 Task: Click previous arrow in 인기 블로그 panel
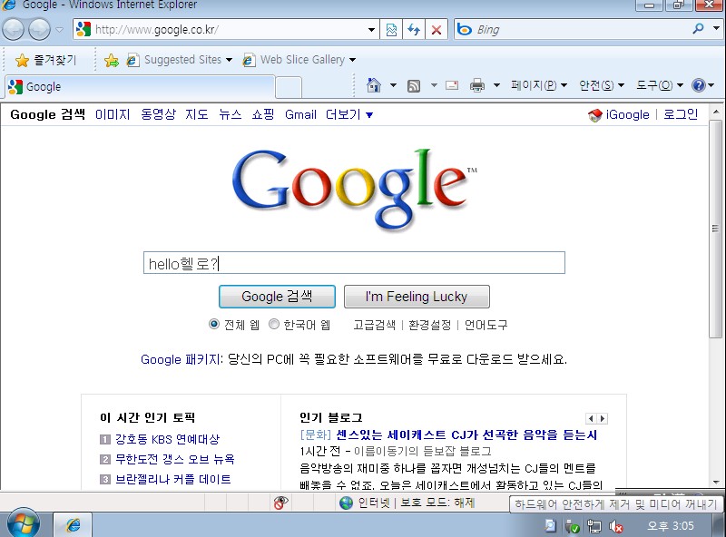(591, 418)
